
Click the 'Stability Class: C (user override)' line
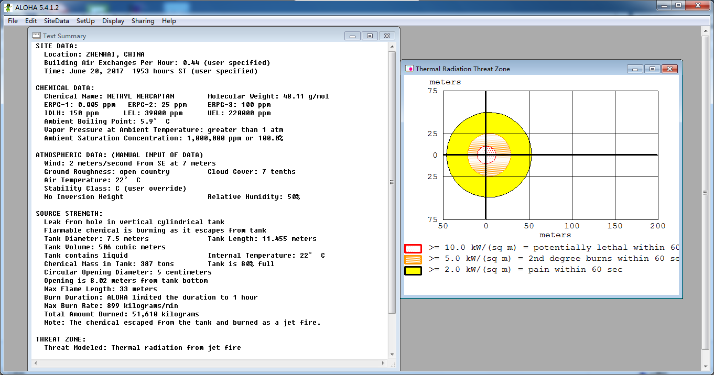115,189
